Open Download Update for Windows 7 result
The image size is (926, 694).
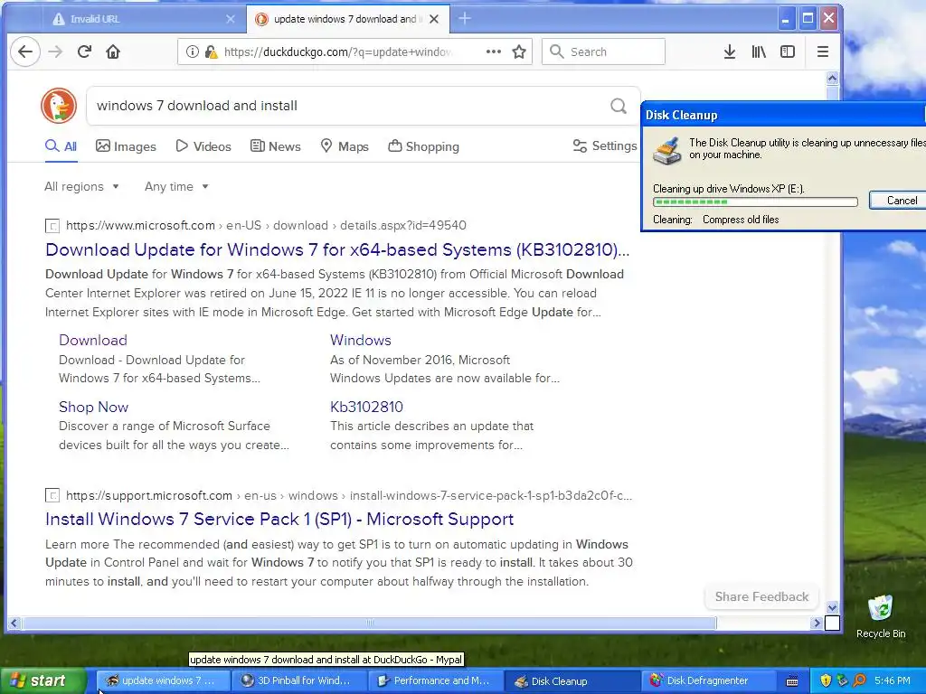337,249
